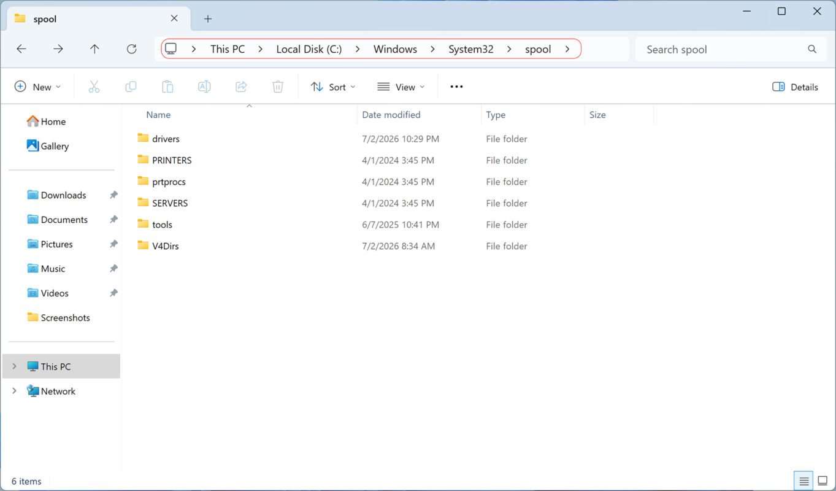Navigate to System32 in breadcrumb

470,49
